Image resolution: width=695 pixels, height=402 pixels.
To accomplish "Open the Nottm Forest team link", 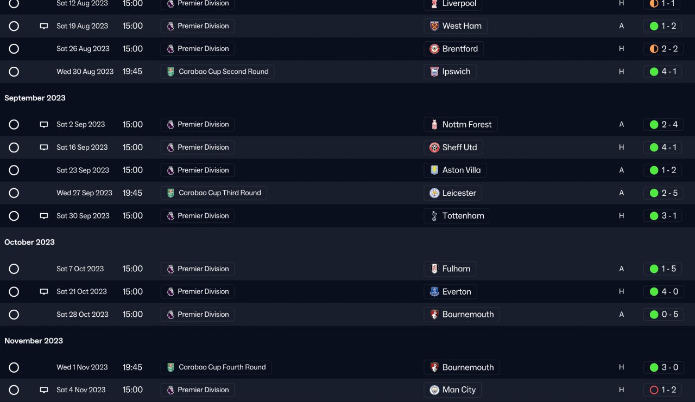I will (466, 125).
